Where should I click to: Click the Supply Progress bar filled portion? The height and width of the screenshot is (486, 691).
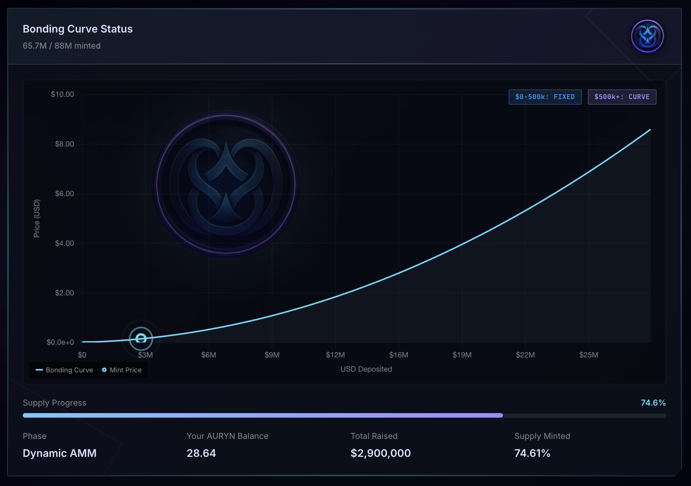[x=262, y=415]
